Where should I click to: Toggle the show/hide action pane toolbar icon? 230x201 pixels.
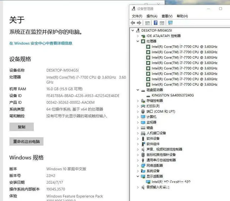pos(162,23)
